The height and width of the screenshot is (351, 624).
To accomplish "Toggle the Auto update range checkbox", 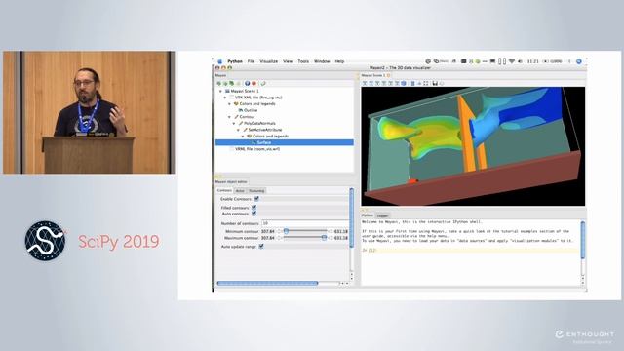I will tap(261, 247).
